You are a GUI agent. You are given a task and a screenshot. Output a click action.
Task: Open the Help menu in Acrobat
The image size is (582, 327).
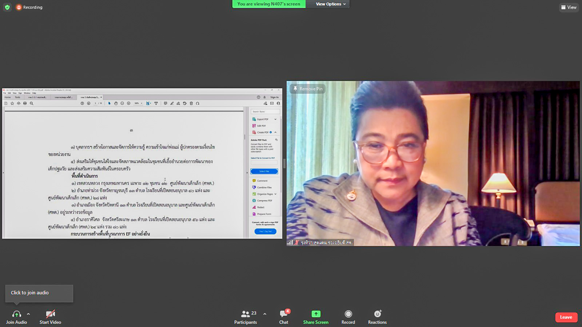pos(34,93)
